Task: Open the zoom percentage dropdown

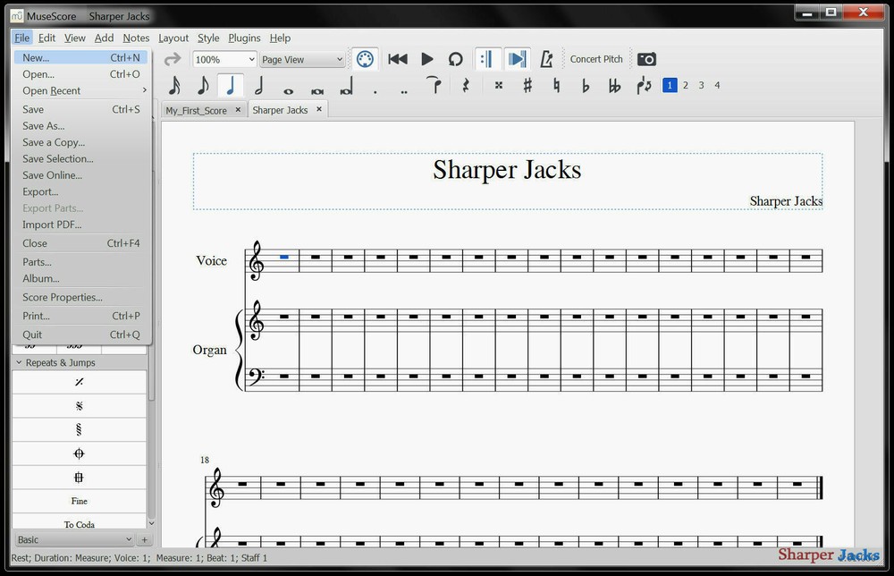Action: [x=223, y=58]
